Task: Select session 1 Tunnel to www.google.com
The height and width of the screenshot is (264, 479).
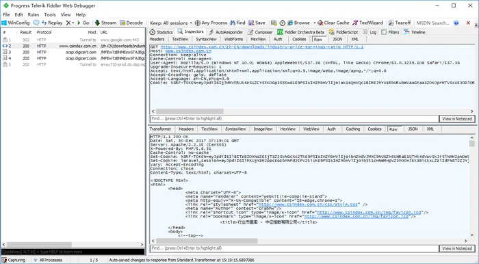Action: (73, 40)
